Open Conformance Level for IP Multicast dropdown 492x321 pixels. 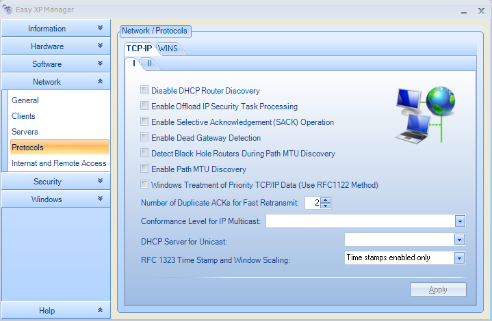[460, 221]
